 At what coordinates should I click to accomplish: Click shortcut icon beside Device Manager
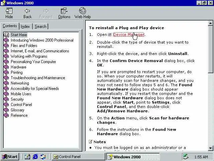(110, 35)
